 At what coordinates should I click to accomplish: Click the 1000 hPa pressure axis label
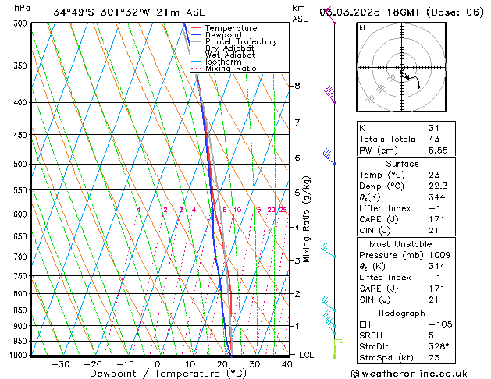coord(20,355)
